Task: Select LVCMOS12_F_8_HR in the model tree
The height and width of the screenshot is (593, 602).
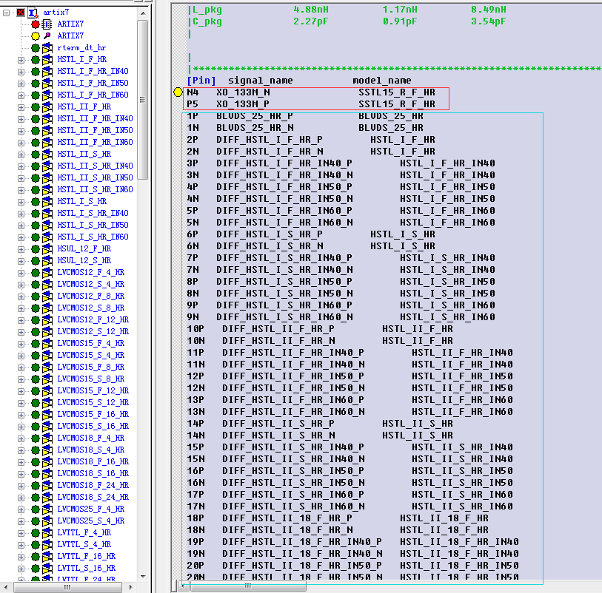Action: (90, 296)
